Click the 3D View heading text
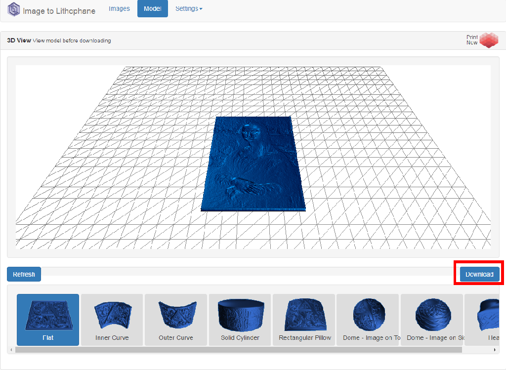Viewport: 506px width, 370px height. pos(19,41)
